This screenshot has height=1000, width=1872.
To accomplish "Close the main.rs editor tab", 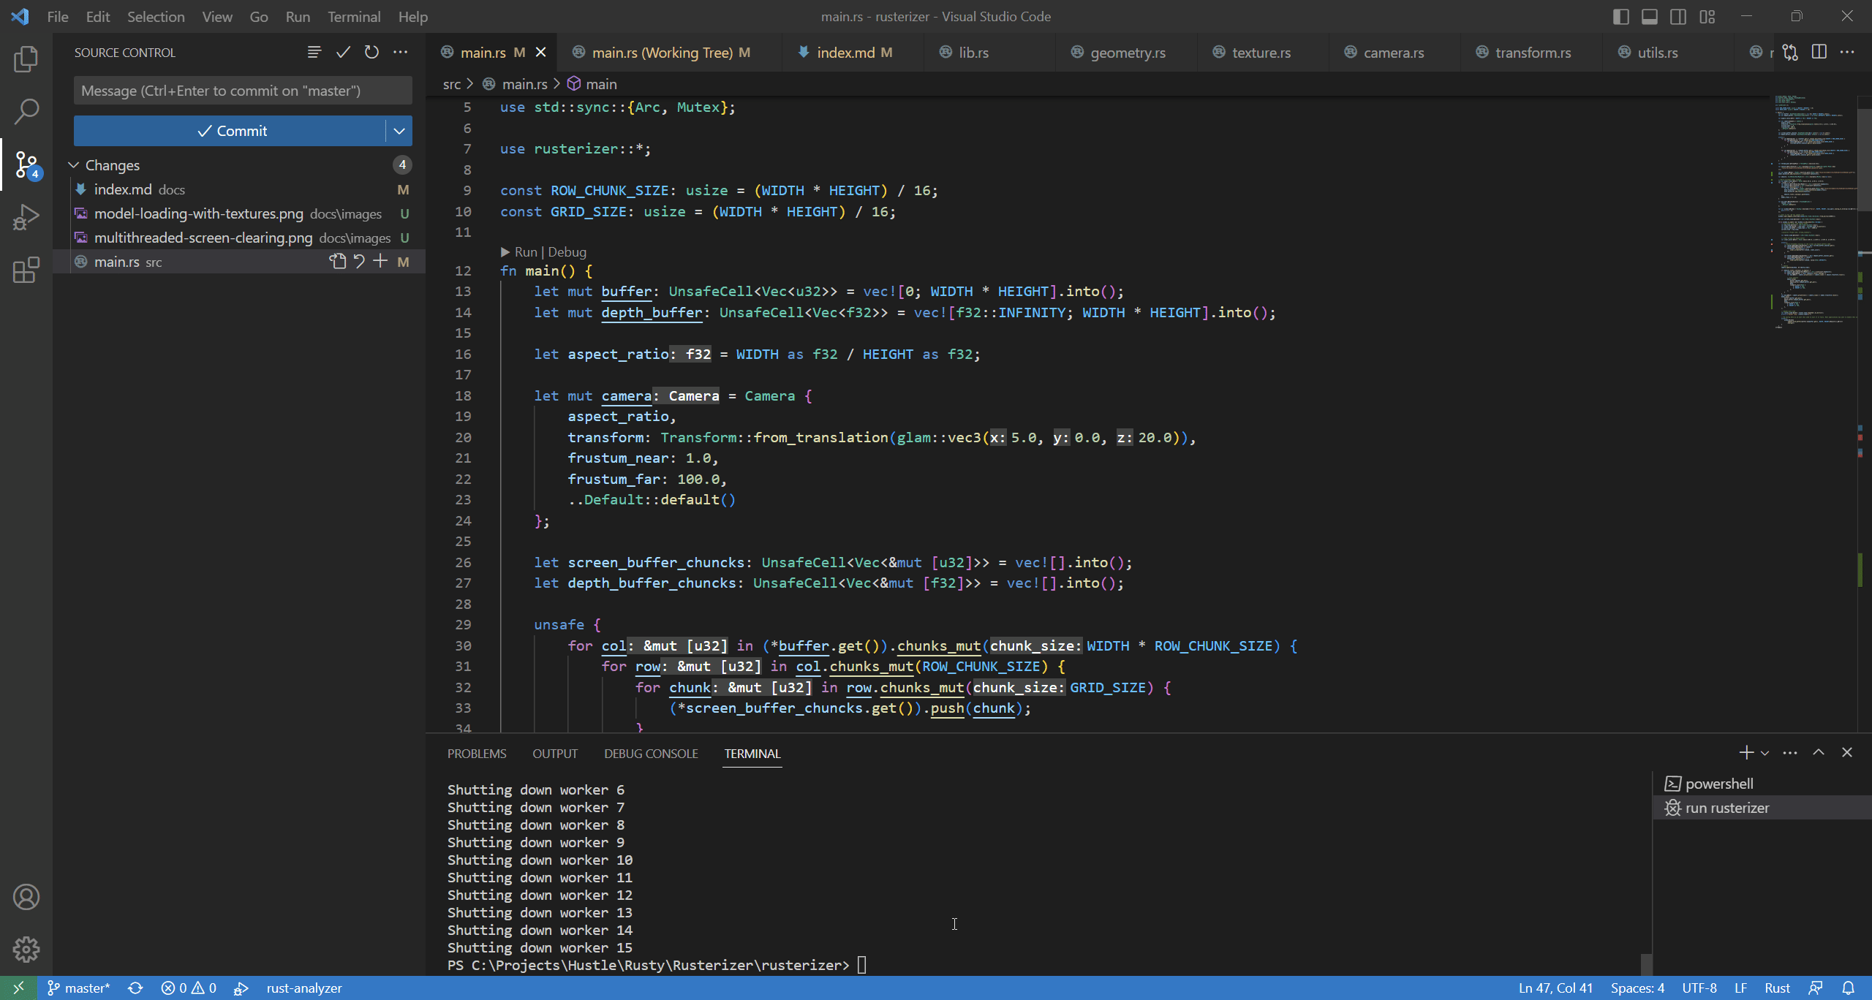I will coord(541,52).
